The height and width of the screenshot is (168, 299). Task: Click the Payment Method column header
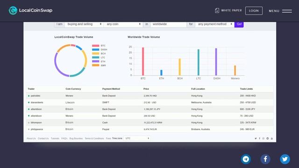click(111, 89)
